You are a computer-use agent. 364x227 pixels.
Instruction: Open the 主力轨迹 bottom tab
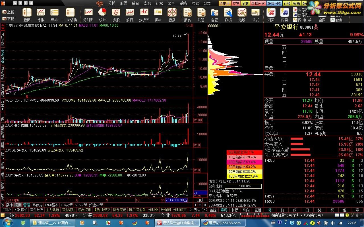[x=53, y=210]
